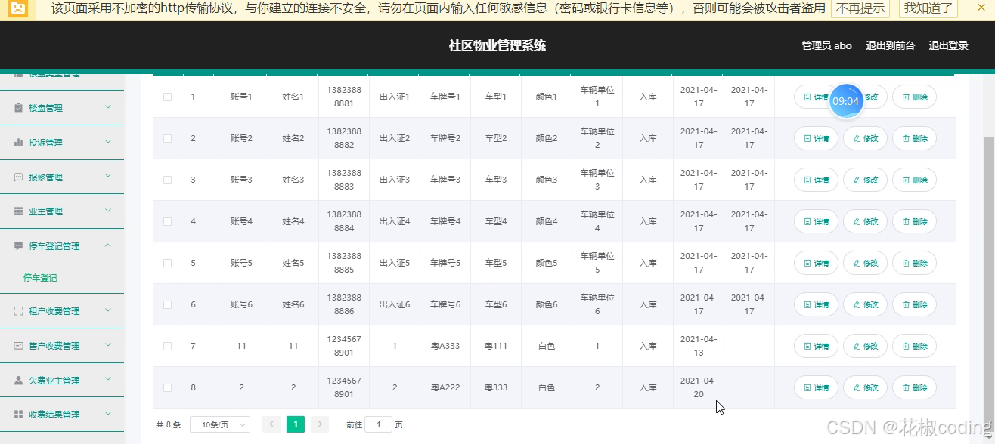Click the 投诉管理 bar chart icon
The height and width of the screenshot is (444, 995).
coord(19,143)
